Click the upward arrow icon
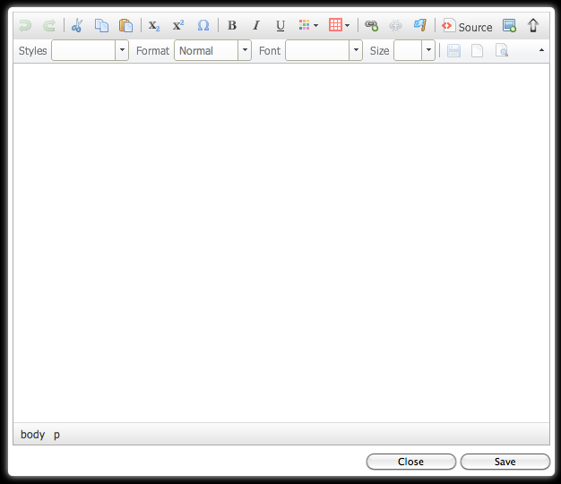 [x=533, y=26]
